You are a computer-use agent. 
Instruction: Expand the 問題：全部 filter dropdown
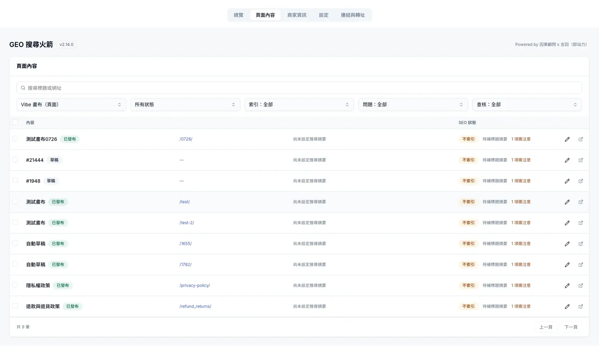[413, 105]
